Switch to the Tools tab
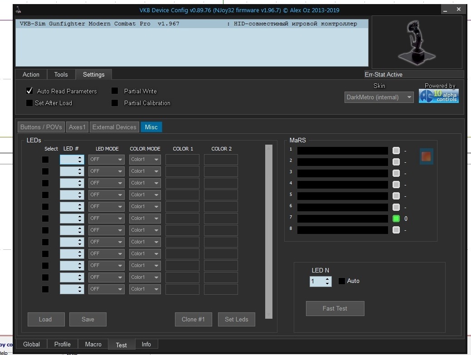This screenshot has height=355, width=471. pyautogui.click(x=61, y=74)
